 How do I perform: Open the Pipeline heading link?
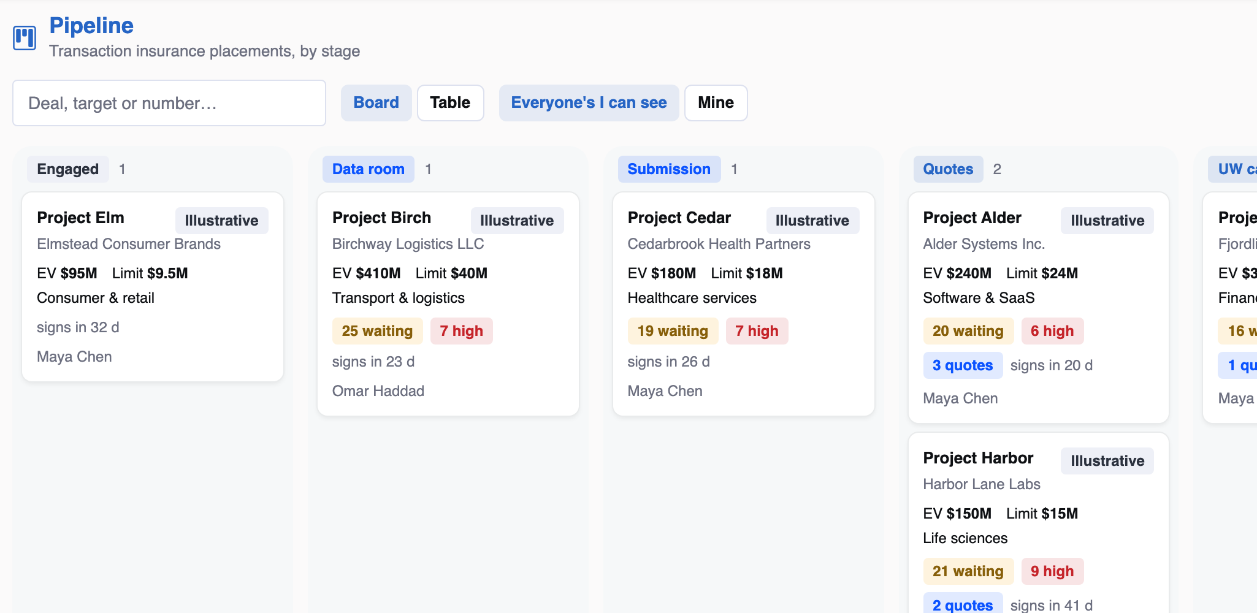pos(91,26)
